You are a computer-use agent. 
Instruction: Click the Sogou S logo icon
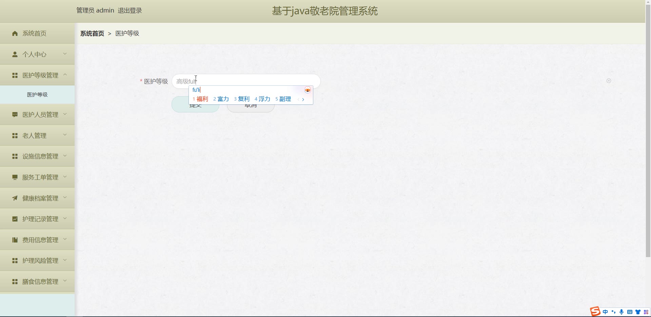tap(595, 311)
